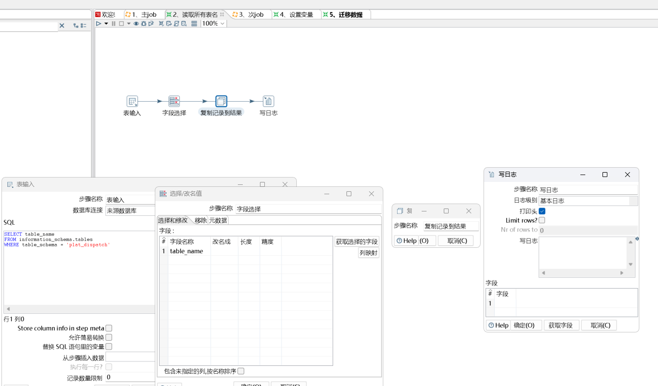
Task: Select the table_name cell in fields table
Action: (x=189, y=251)
